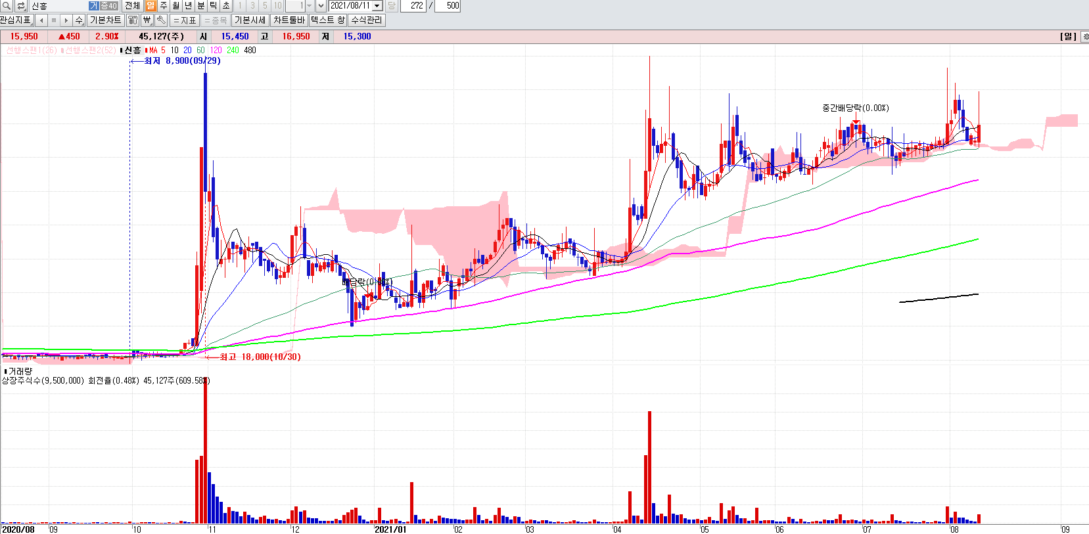Click the MA legend color marker
1089x534 pixels.
[x=146, y=50]
